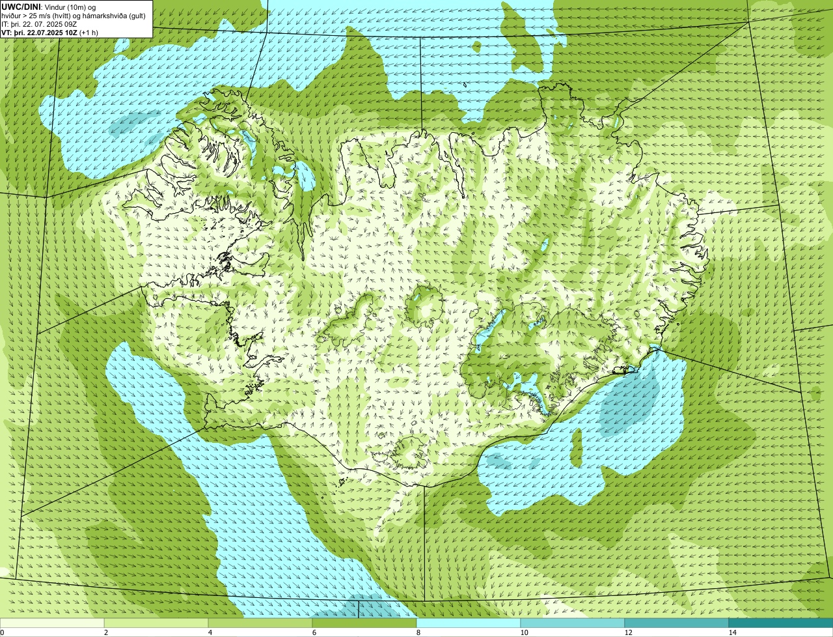This screenshot has height=637, width=833.
Task: Click the scale label "10"
Action: [524, 632]
